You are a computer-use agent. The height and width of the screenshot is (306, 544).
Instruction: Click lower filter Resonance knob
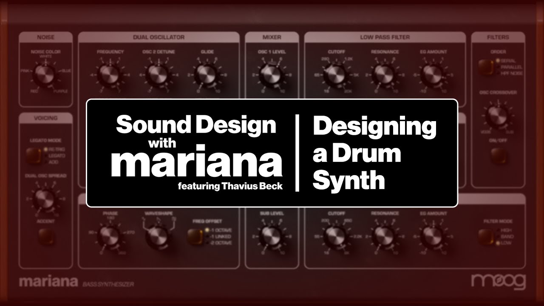(384, 236)
